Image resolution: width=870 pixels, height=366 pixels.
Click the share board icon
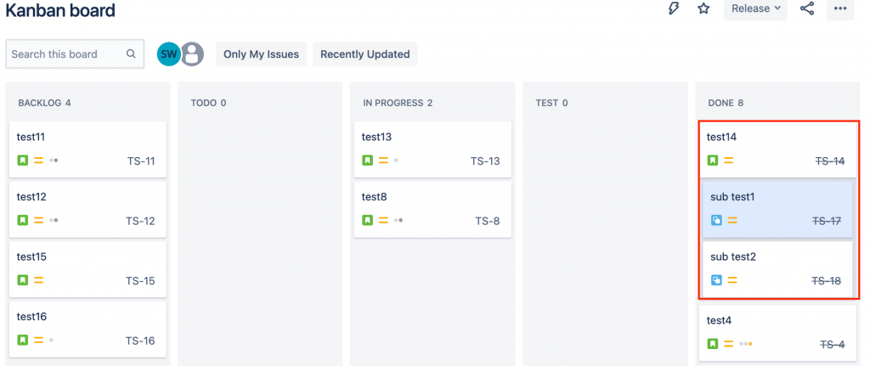point(807,8)
